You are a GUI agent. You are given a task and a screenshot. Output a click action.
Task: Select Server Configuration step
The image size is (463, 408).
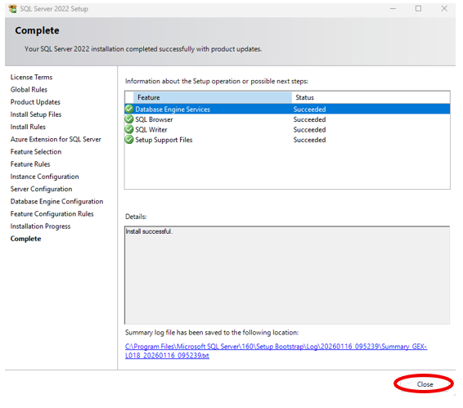click(x=42, y=189)
